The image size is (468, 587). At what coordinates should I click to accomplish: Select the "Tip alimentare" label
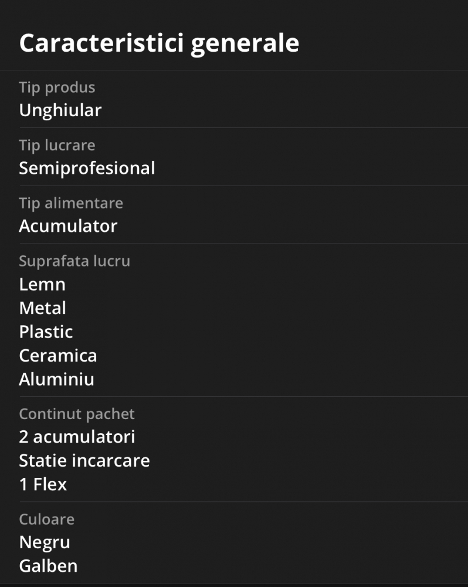pos(71,203)
